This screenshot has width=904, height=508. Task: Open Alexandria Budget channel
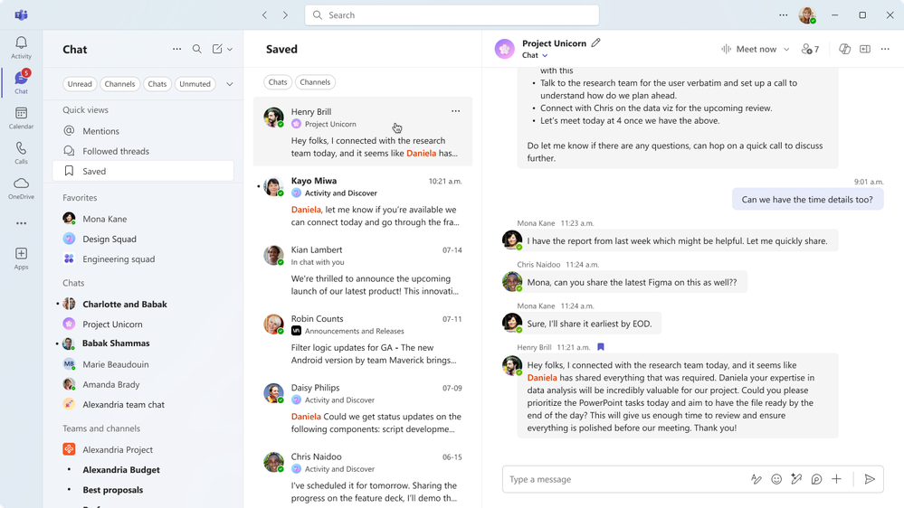click(x=143, y=470)
